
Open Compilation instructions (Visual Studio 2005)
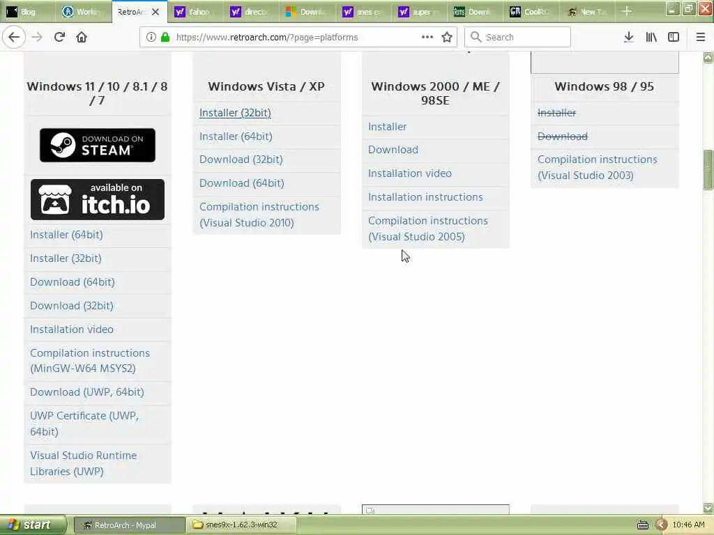[x=428, y=228]
